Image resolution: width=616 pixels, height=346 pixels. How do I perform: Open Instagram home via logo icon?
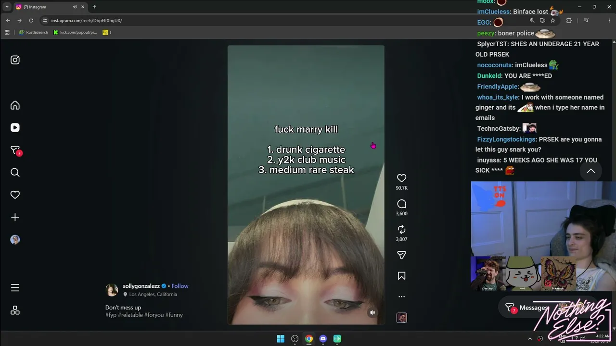[15, 60]
